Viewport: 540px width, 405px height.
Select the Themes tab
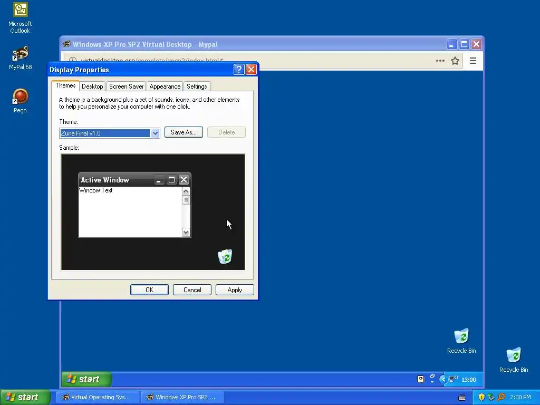pos(65,85)
